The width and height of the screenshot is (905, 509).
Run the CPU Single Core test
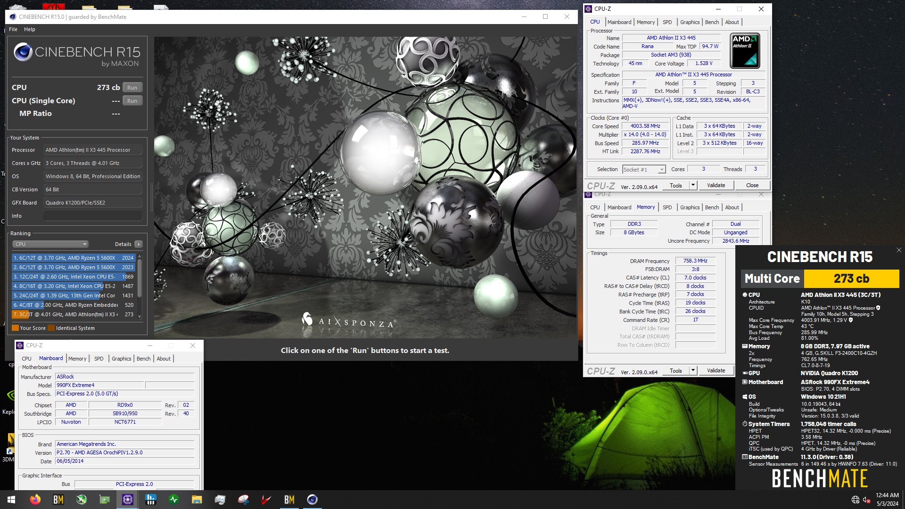click(132, 101)
